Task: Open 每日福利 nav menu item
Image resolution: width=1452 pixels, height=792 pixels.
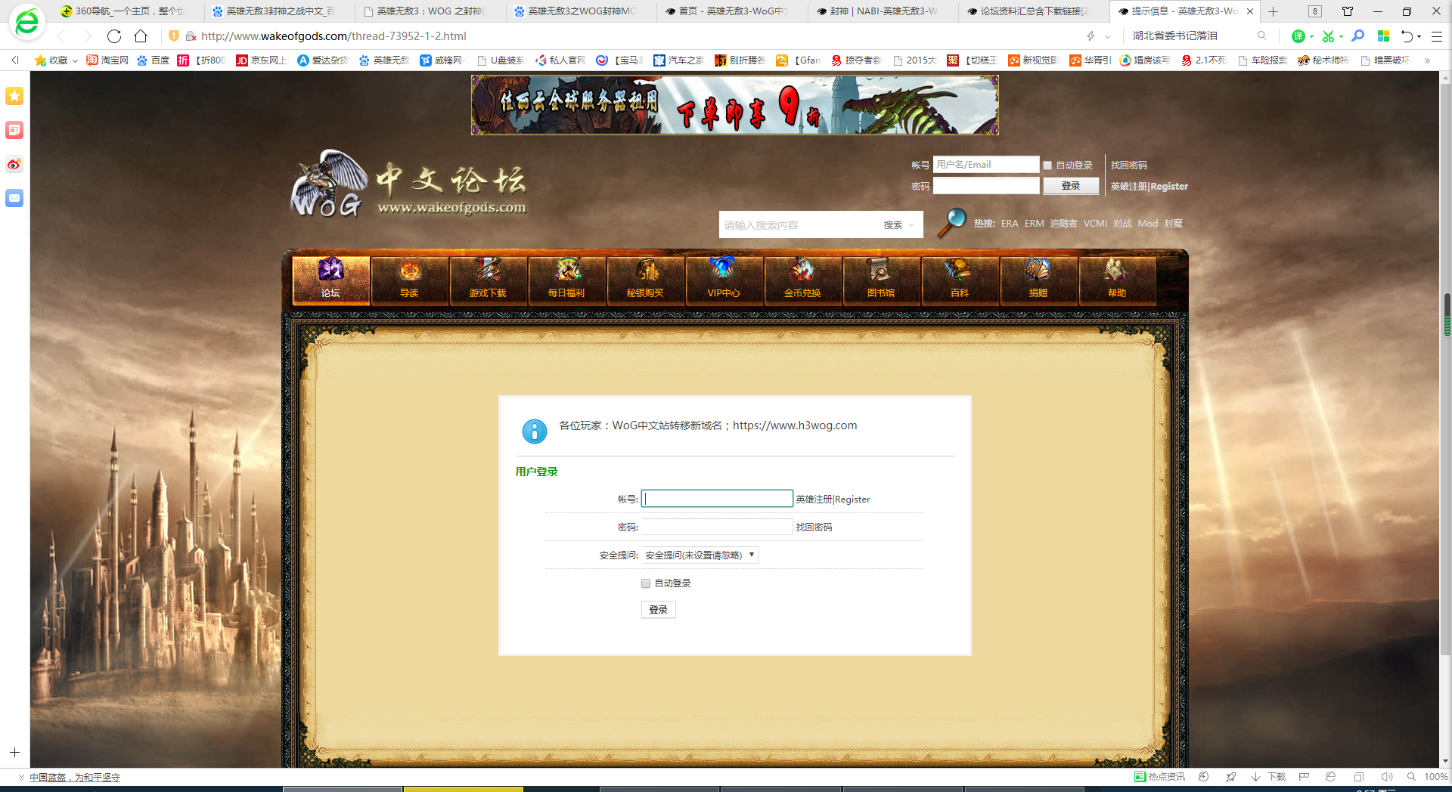Action: [x=566, y=280]
